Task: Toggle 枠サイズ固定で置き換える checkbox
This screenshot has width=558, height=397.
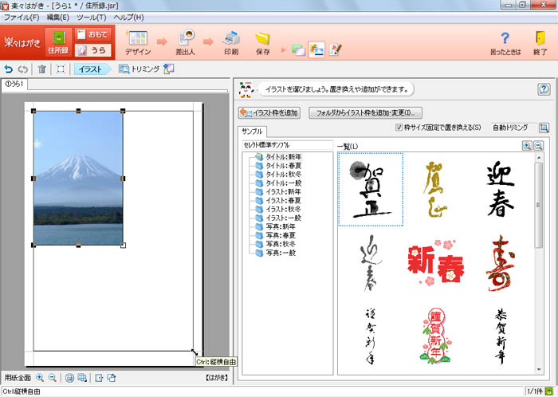Action: click(400, 128)
